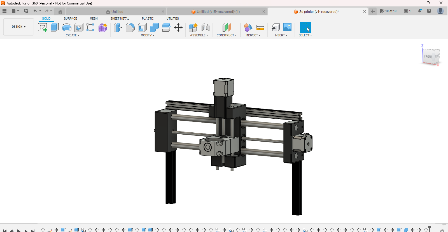Expand the INSERT menu
This screenshot has width=448, height=232.
281,35
